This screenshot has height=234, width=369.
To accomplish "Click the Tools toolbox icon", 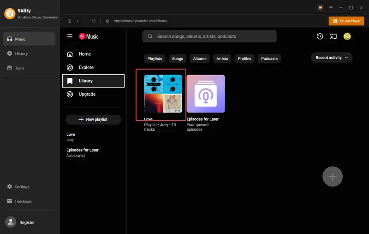I will tap(9, 68).
